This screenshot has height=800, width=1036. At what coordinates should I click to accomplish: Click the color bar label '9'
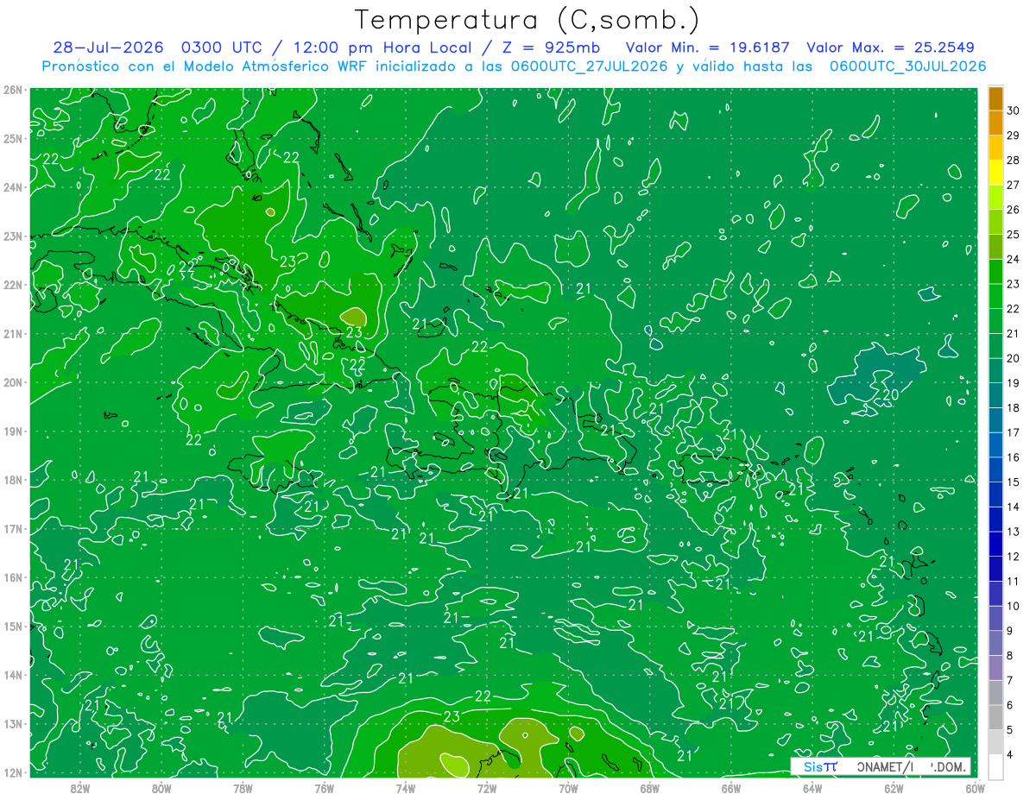tap(1010, 632)
